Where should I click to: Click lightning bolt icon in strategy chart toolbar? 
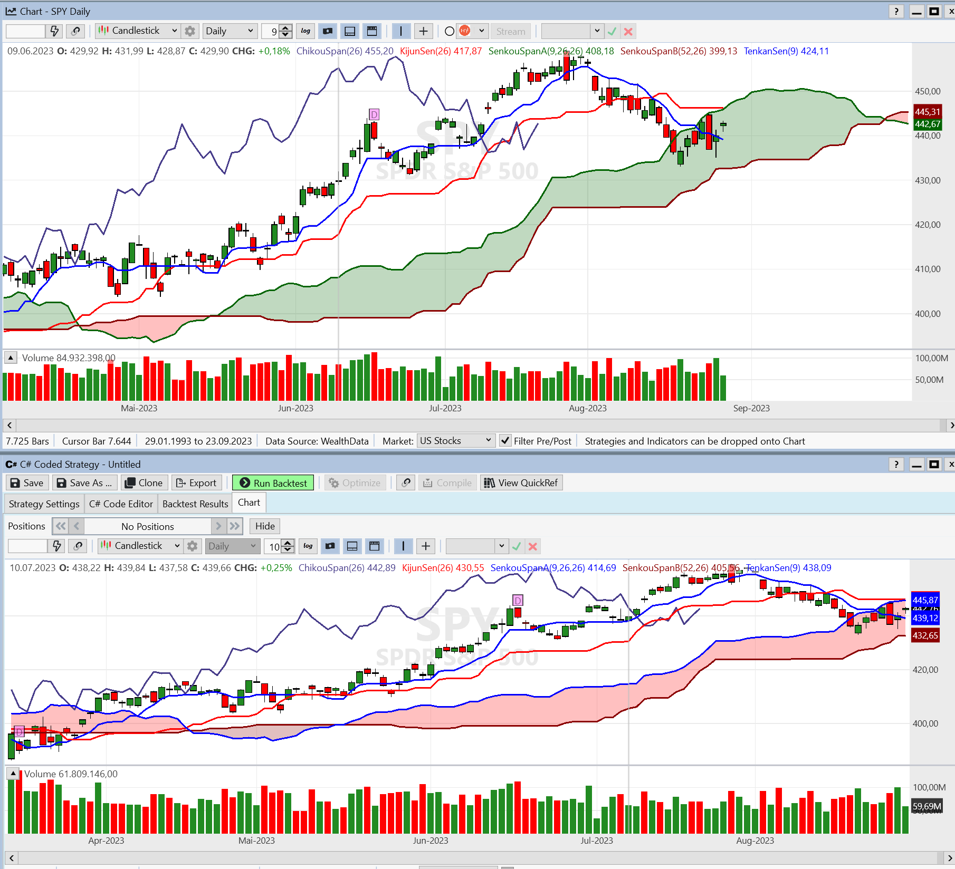coord(56,546)
